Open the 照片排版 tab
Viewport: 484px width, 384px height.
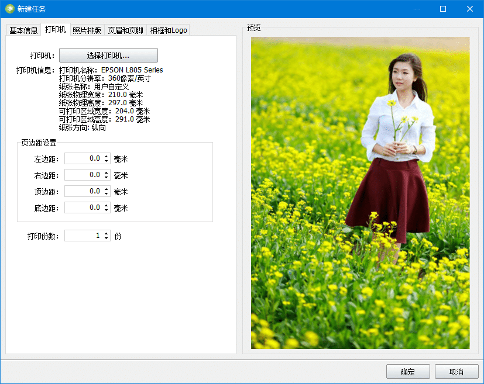[87, 30]
